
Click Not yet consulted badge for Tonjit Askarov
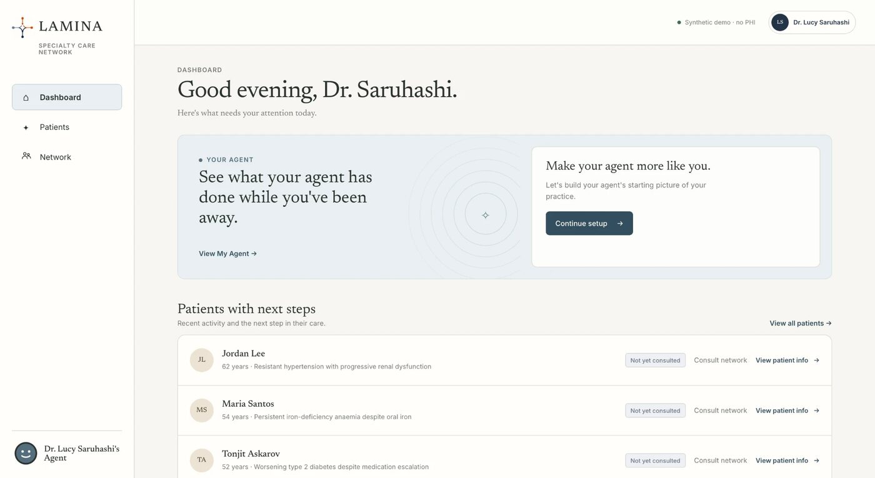pyautogui.click(x=655, y=461)
